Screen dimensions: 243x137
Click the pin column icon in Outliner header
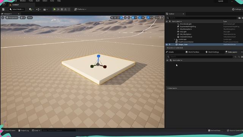pyautogui.click(x=170, y=21)
